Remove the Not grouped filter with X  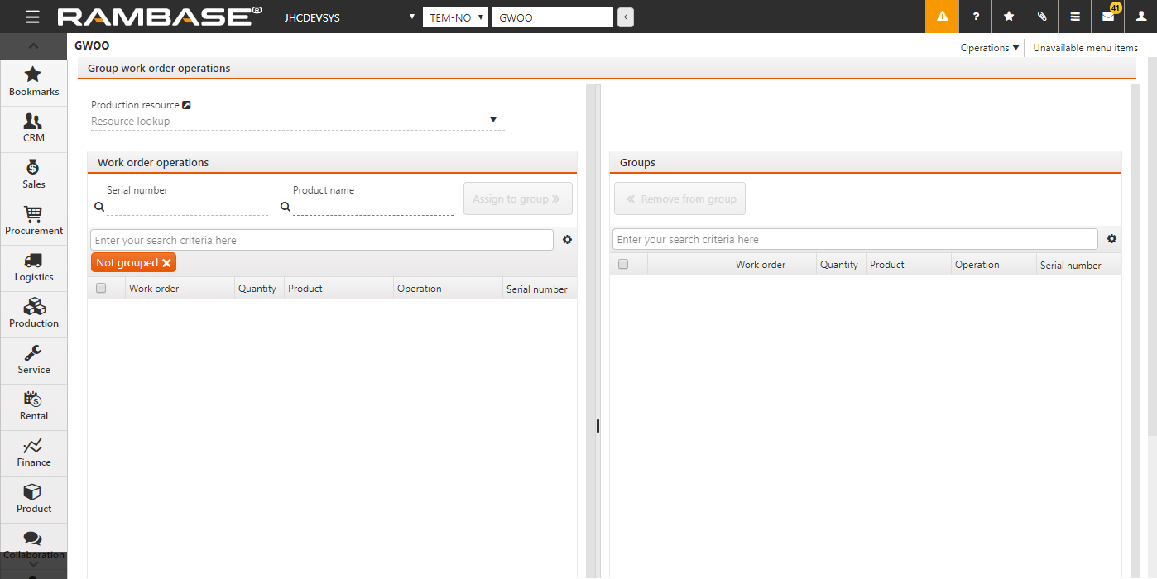tap(166, 263)
